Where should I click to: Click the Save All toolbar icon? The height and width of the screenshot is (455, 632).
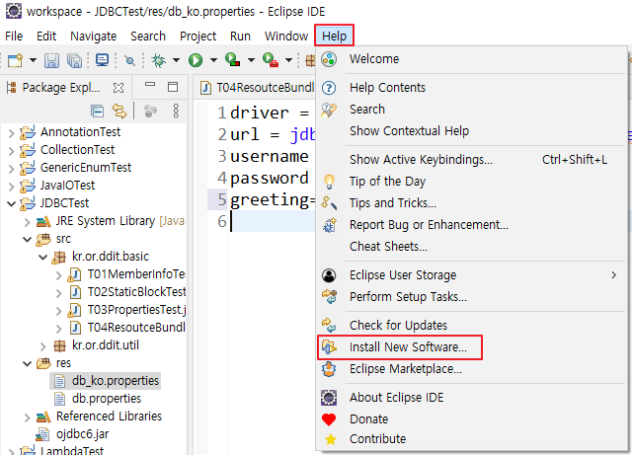75,60
